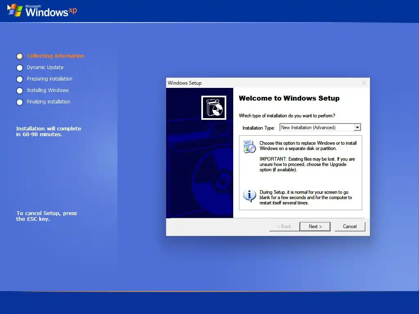Open the Installation Type dropdown arrow
The image size is (419, 314).
pyautogui.click(x=357, y=128)
